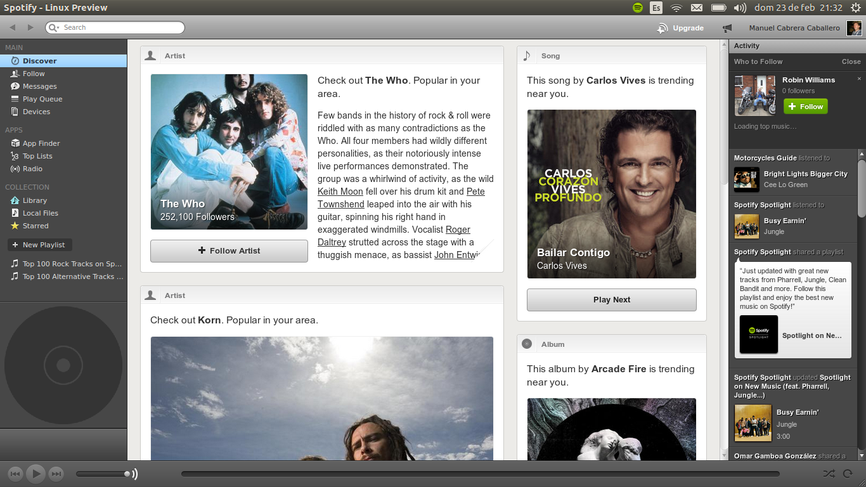This screenshot has height=487, width=866.
Task: Open The Who artist photo
Action: click(229, 152)
